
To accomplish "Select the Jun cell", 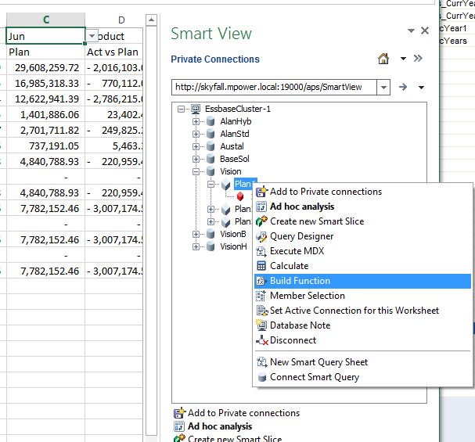I will click(45, 36).
